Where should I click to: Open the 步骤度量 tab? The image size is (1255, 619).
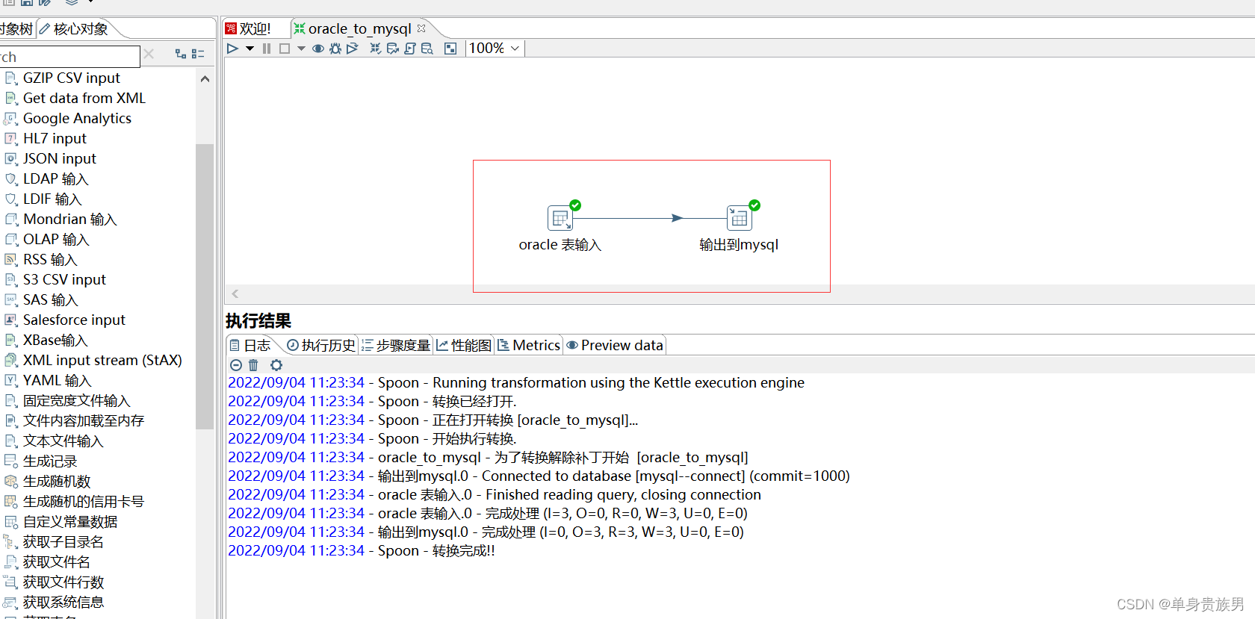[396, 345]
